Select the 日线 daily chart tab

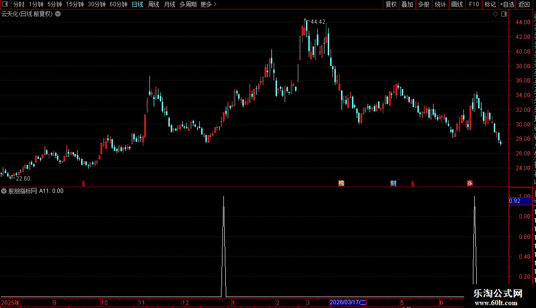[138, 4]
